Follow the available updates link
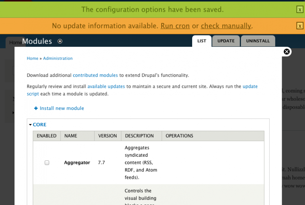The height and width of the screenshot is (205, 305). [x=106, y=86]
